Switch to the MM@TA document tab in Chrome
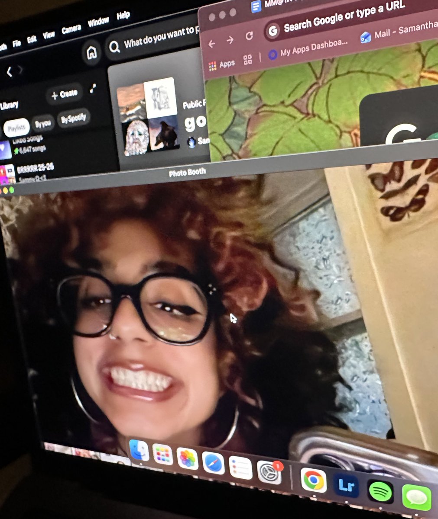 coord(277,4)
